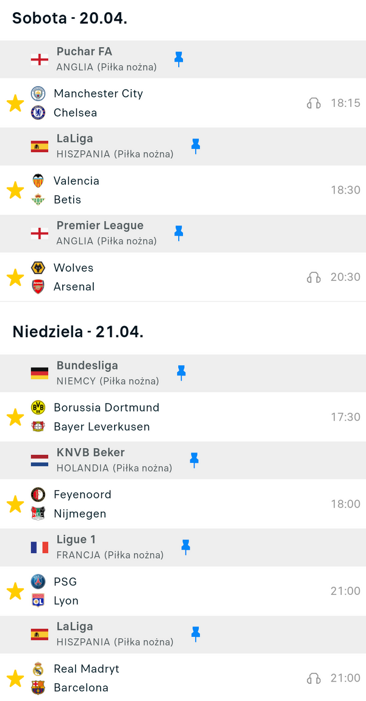Open the Puchar FA league header
The width and height of the screenshot is (366, 701).
pyautogui.click(x=84, y=52)
